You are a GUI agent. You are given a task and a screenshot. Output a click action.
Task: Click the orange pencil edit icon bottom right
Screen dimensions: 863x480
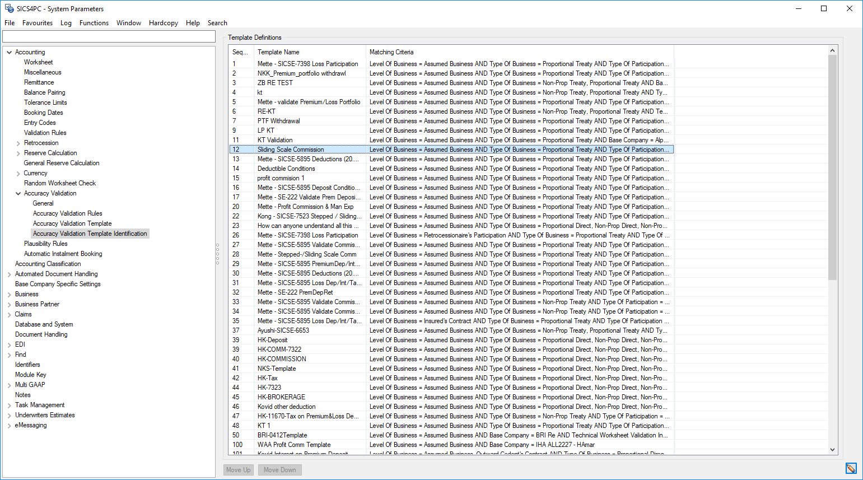[851, 468]
